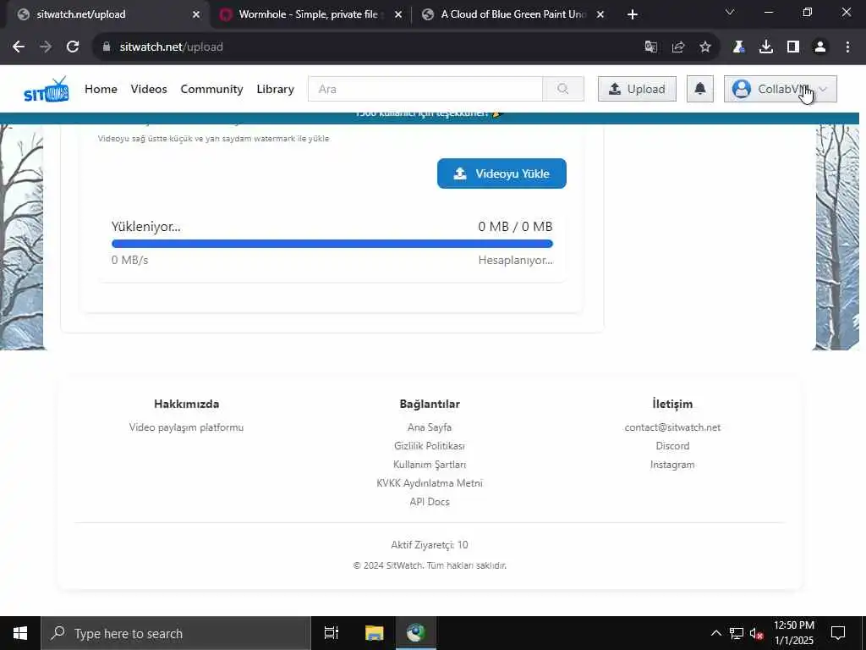Open the Chrome three-dot menu
The width and height of the screenshot is (866, 650).
tap(847, 47)
